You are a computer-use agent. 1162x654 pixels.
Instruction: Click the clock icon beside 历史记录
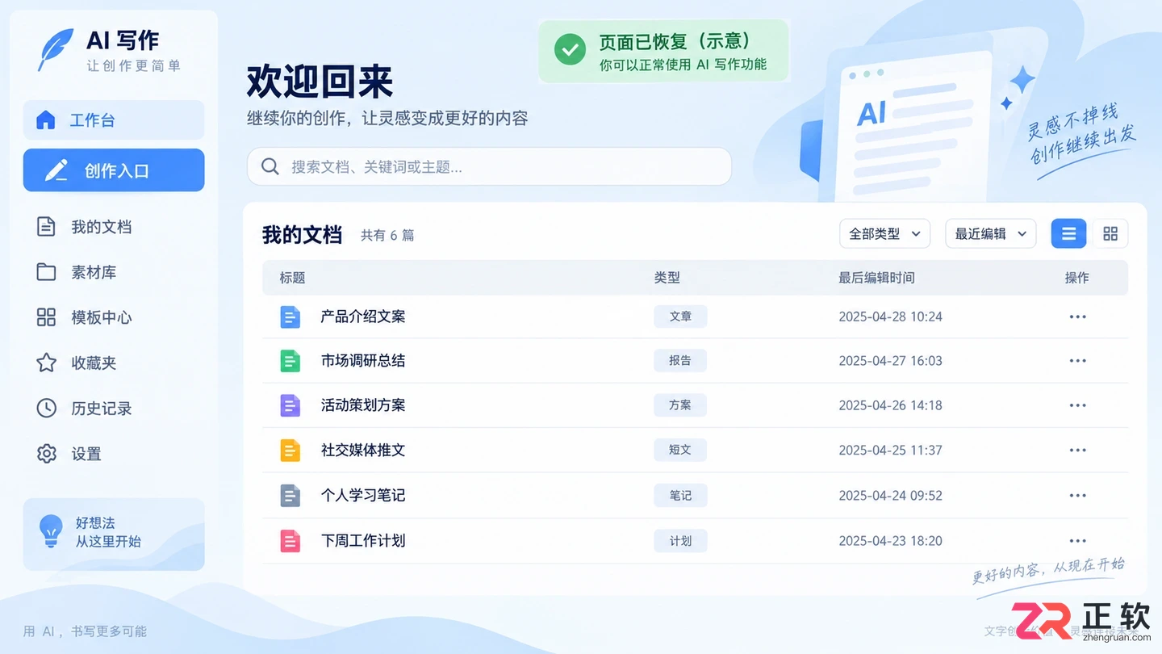tap(46, 408)
